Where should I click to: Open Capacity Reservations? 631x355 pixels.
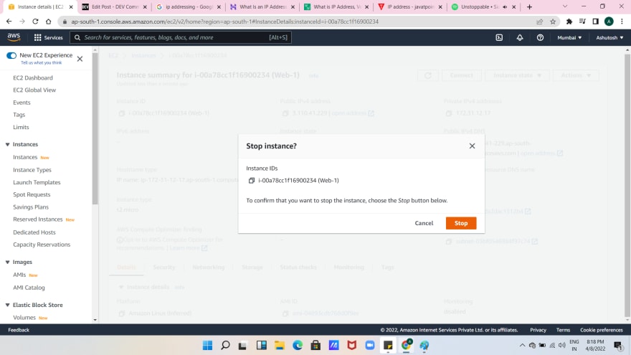(x=42, y=245)
